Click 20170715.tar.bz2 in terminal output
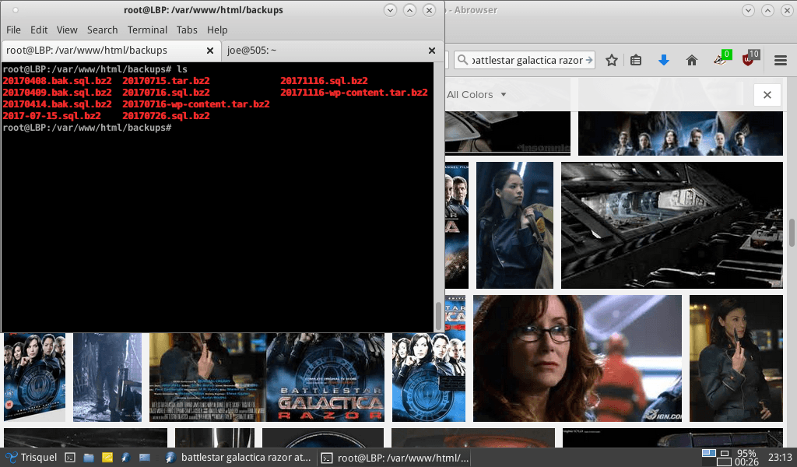Viewport: 797px width, 467px height. 166,81
